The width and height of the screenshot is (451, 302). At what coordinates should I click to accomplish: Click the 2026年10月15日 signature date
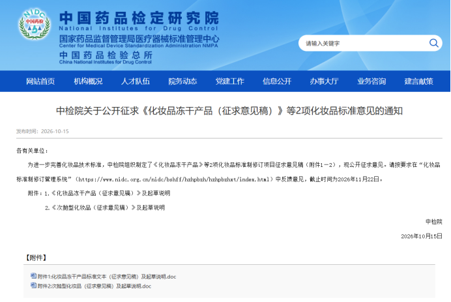(422, 236)
